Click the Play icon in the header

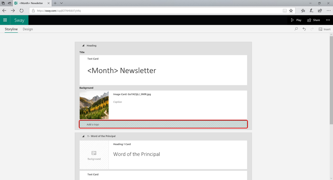[x=292, y=20]
